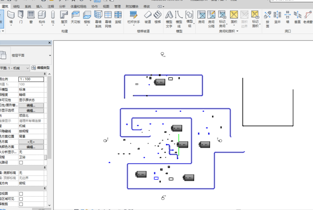This screenshot has height=210, width=313.
Task: Select the 楼梯 stair tool
Action: tap(158, 17)
